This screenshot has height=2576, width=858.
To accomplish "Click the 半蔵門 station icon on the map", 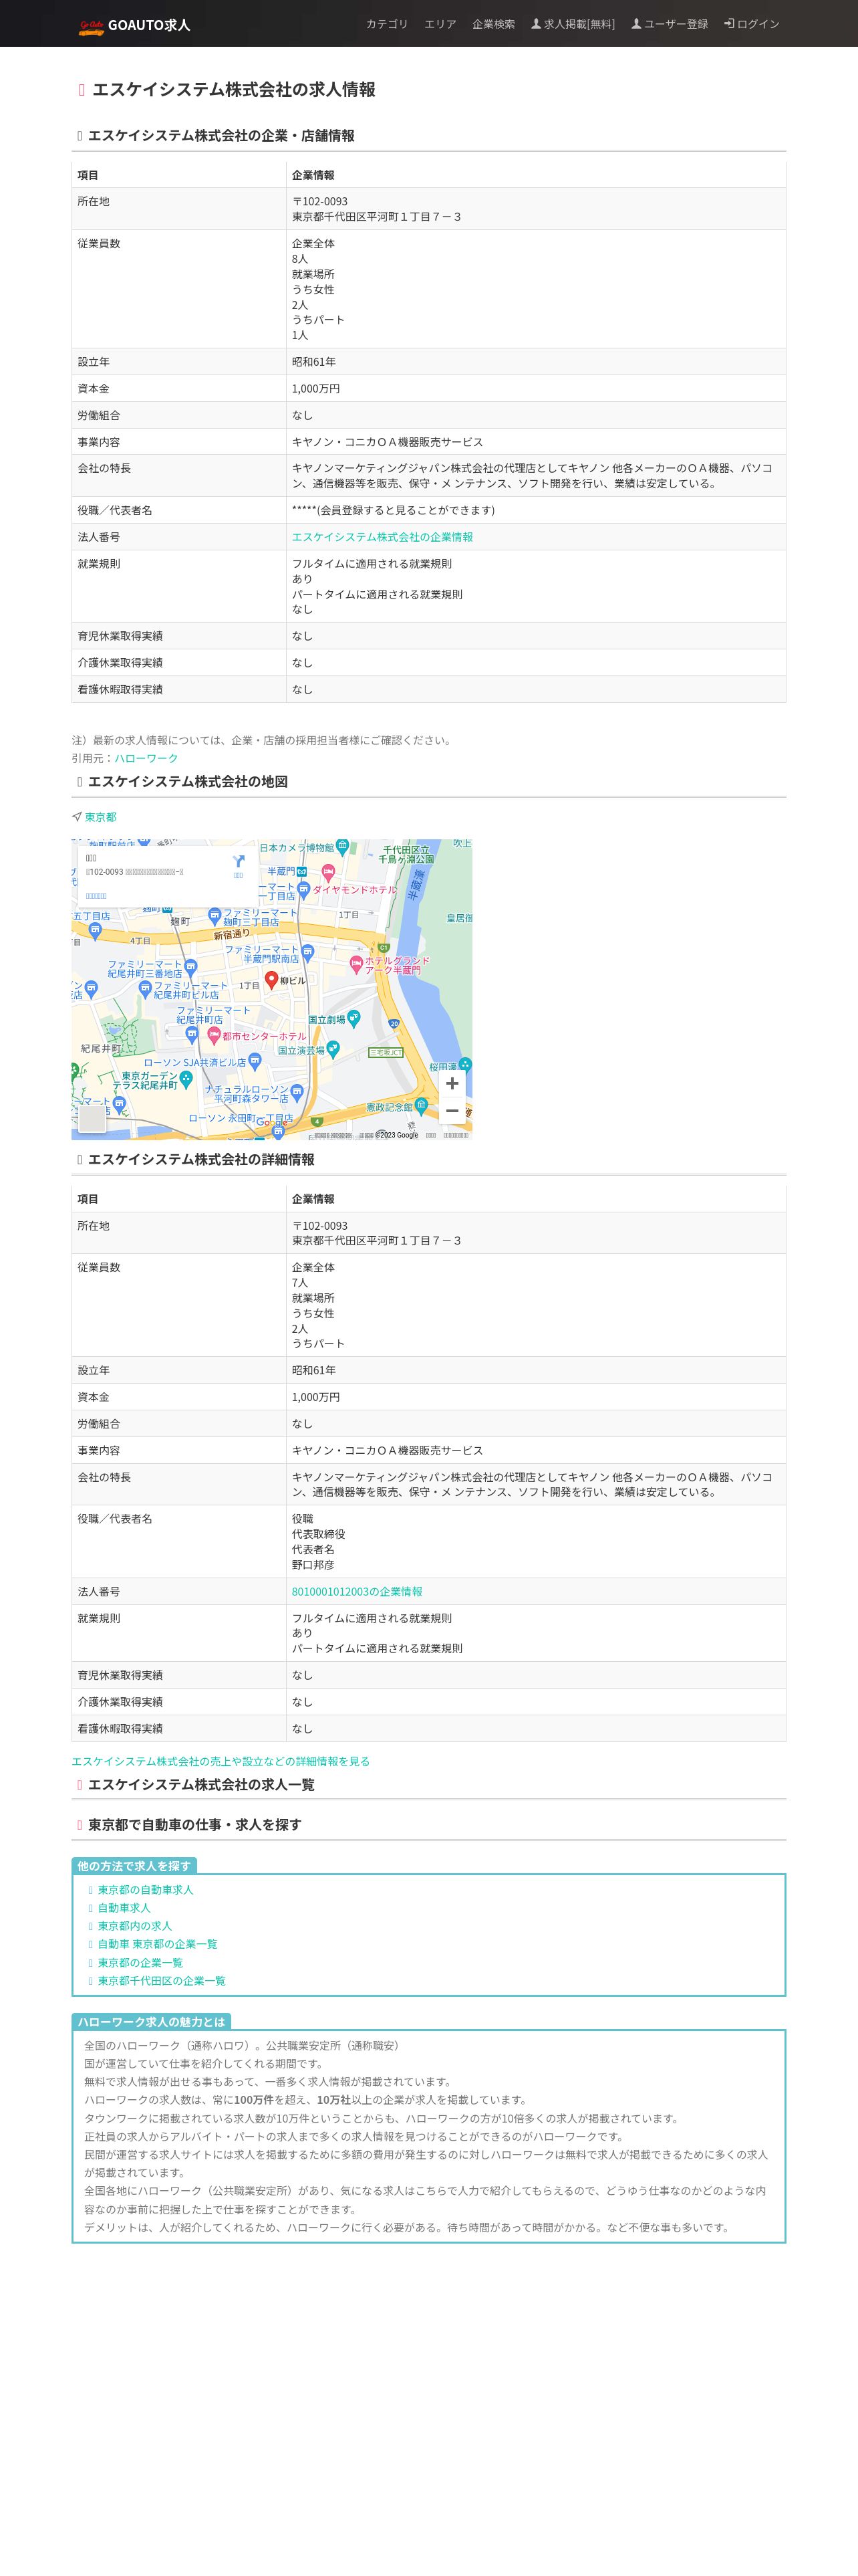I will point(301,871).
